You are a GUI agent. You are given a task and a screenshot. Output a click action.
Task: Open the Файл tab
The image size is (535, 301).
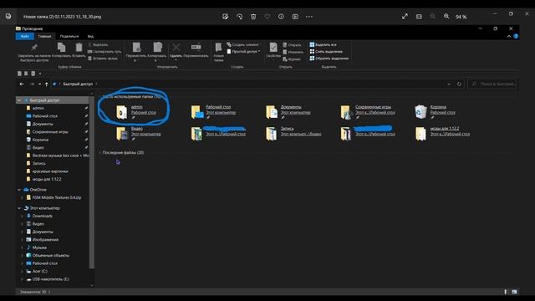click(24, 36)
